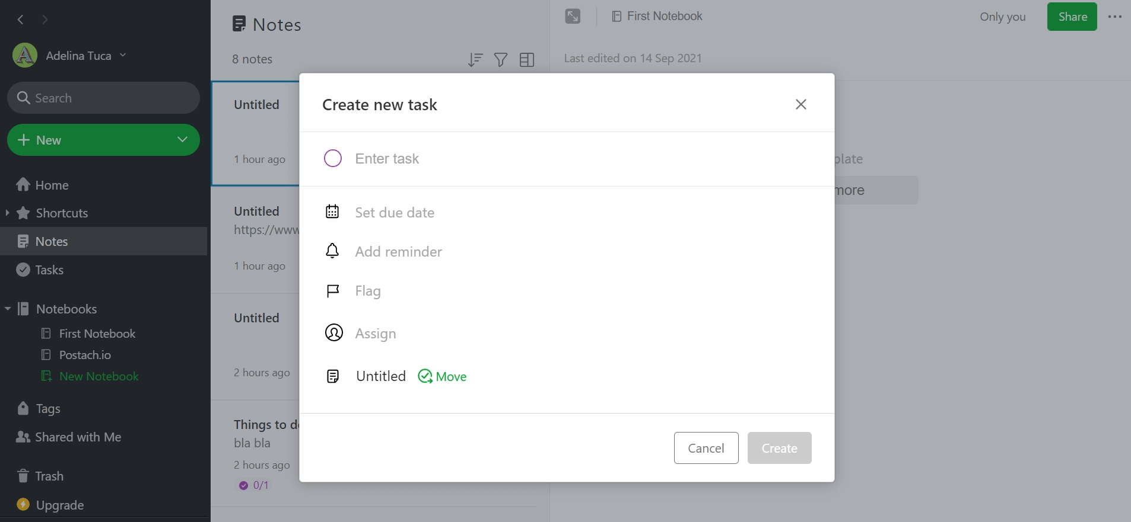Change the note list view layout
This screenshot has width=1131, height=522.
(527, 59)
